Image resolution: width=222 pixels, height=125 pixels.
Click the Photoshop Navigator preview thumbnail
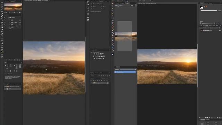point(13,7)
